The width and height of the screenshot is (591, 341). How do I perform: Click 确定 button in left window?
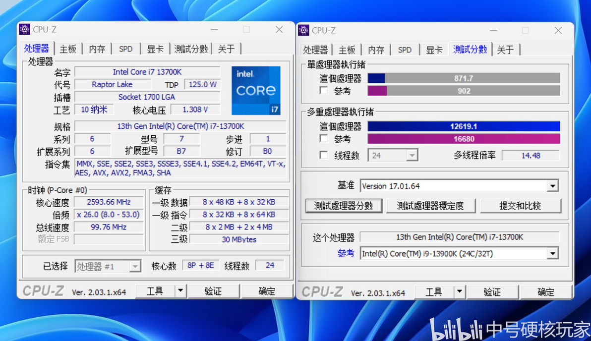click(267, 290)
